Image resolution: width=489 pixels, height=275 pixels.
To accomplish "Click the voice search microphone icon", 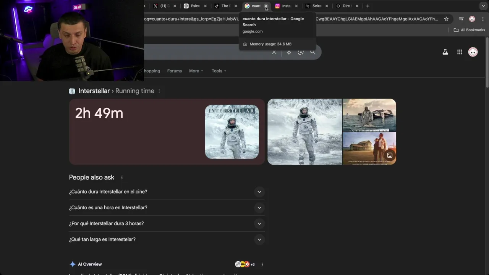I will 289,52.
